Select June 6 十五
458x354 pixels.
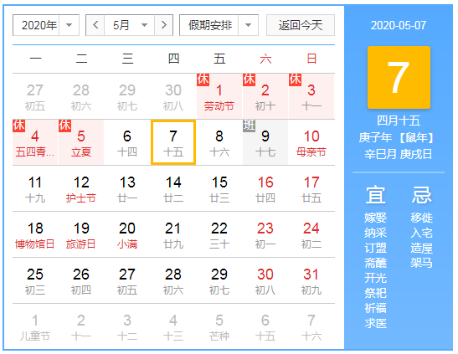(265, 327)
